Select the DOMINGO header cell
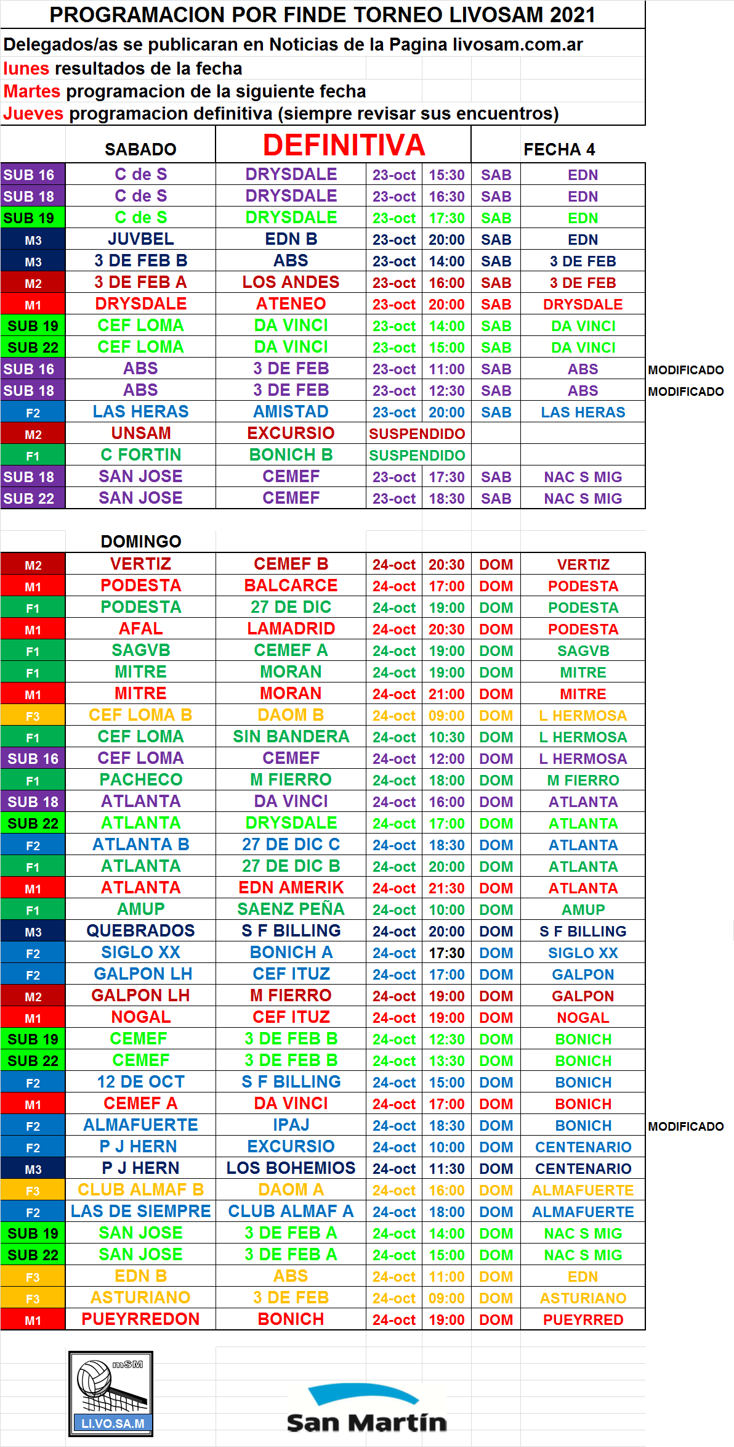Image resolution: width=734 pixels, height=1447 pixels. (141, 541)
